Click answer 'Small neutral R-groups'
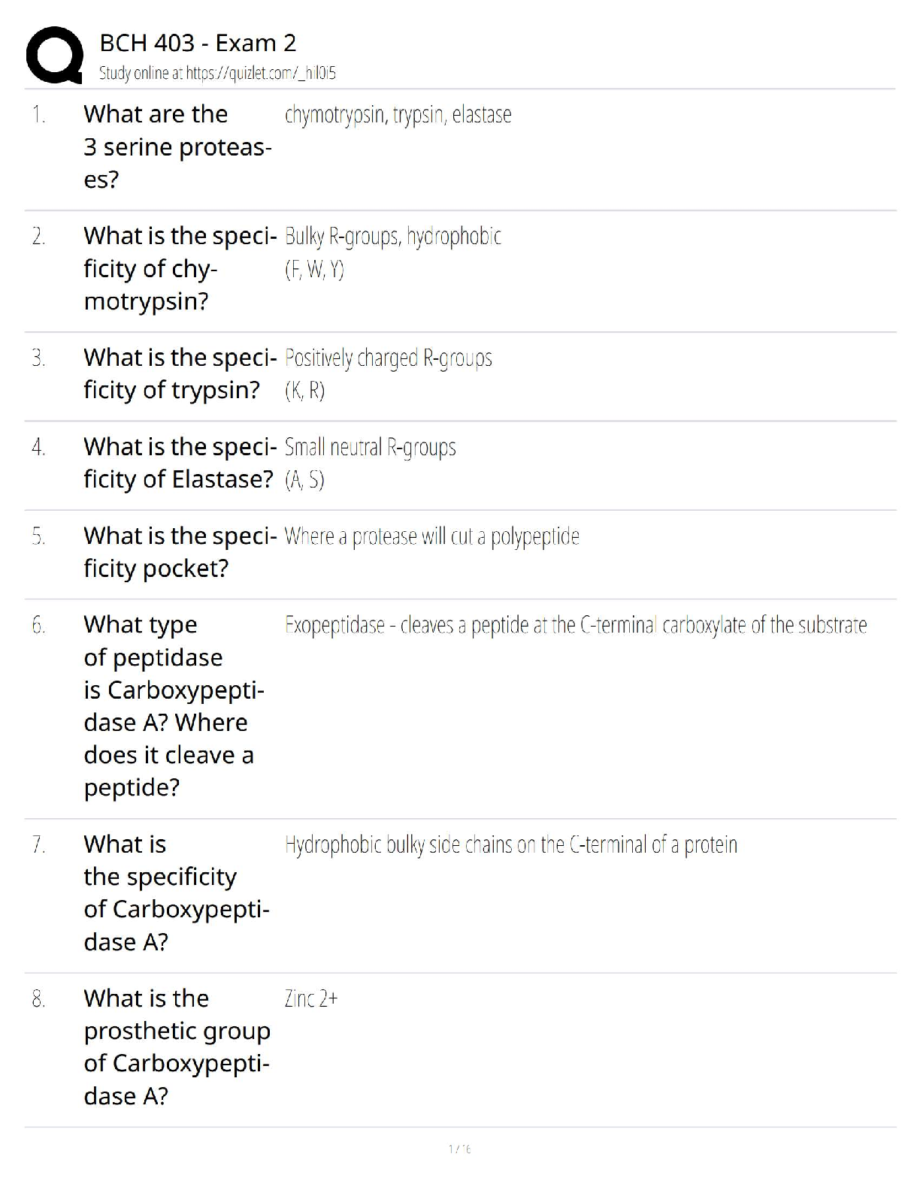This screenshot has height=1190, width=920. pyautogui.click(x=370, y=448)
